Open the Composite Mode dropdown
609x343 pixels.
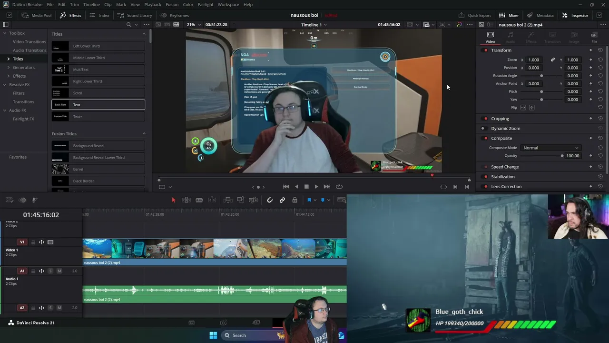pos(550,148)
